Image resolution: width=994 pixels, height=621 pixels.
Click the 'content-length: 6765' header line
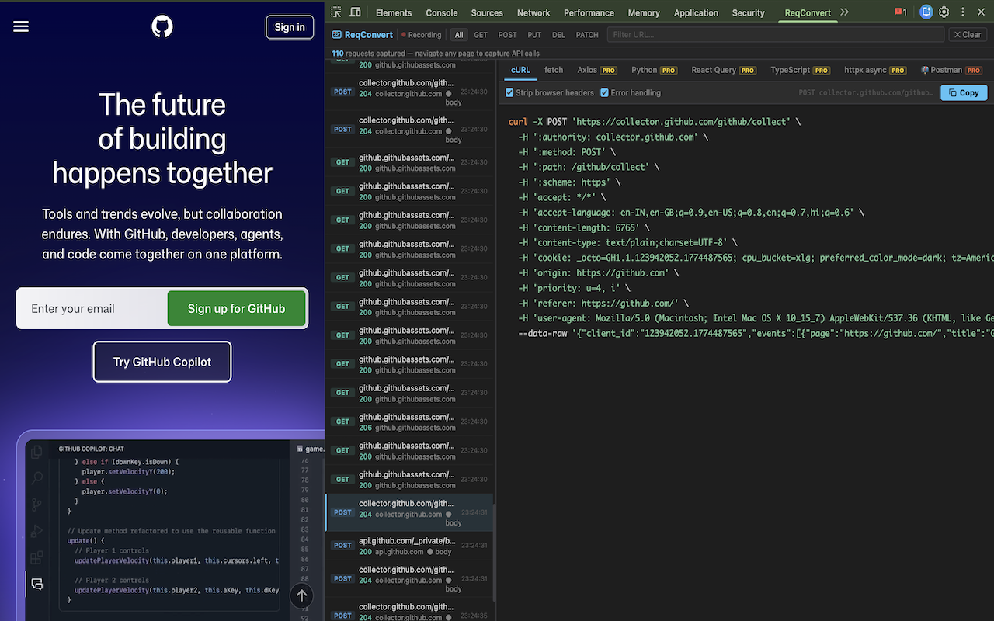583,227
